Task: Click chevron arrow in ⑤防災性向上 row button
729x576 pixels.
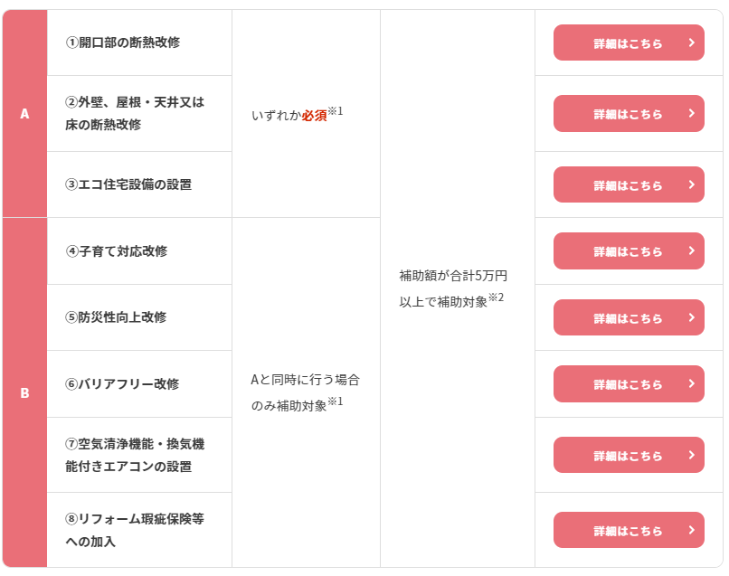Action: [691, 317]
